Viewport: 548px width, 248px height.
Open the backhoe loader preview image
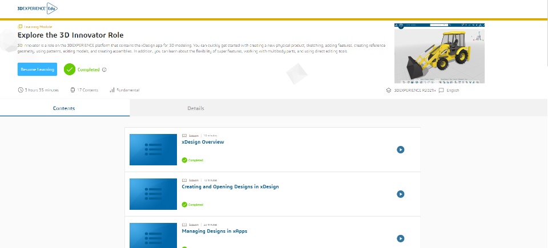pos(440,54)
